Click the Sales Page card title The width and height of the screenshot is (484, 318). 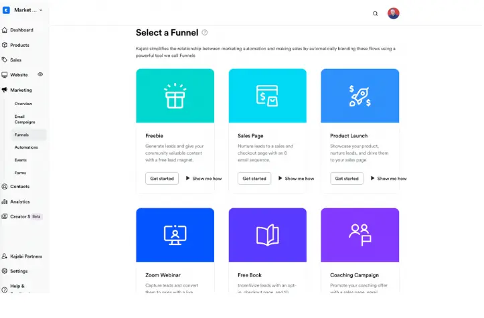click(250, 136)
